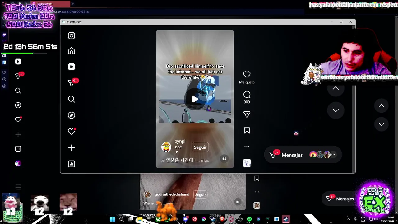Open Twitch in Opera sidebar
The width and height of the screenshot is (398, 224).
coord(4,35)
